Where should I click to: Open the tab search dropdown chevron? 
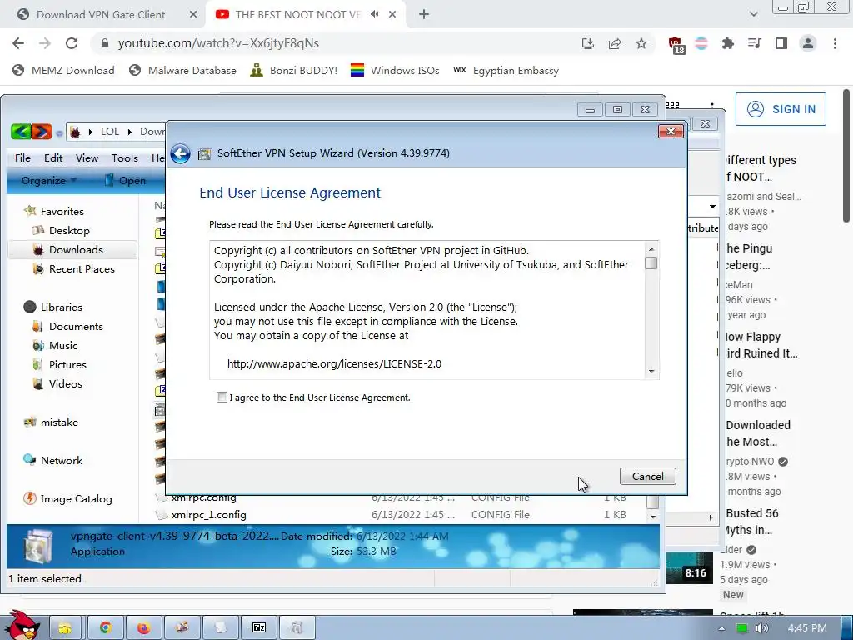[x=753, y=14]
